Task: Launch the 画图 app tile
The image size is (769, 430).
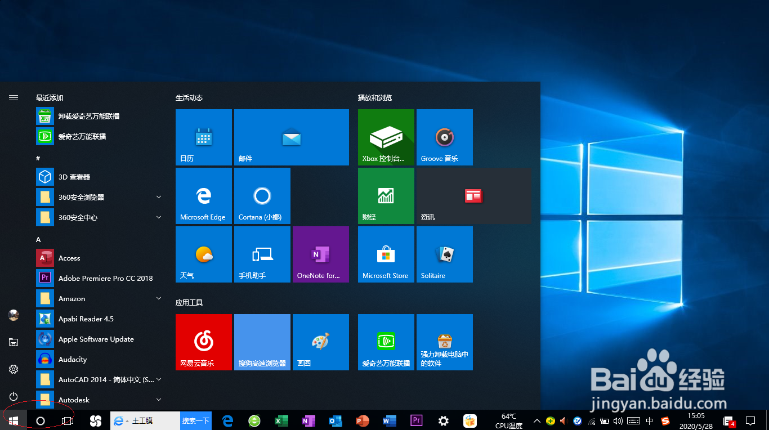Action: (x=320, y=342)
